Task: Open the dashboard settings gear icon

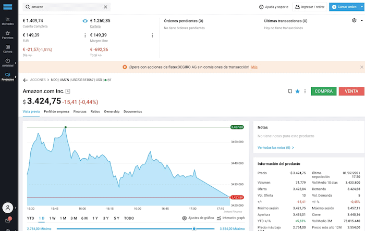Action: point(354,20)
